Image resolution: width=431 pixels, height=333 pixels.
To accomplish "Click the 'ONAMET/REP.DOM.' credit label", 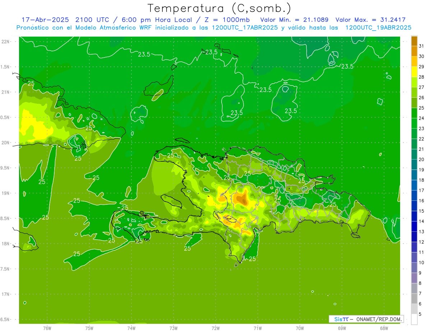I will tap(379, 319).
